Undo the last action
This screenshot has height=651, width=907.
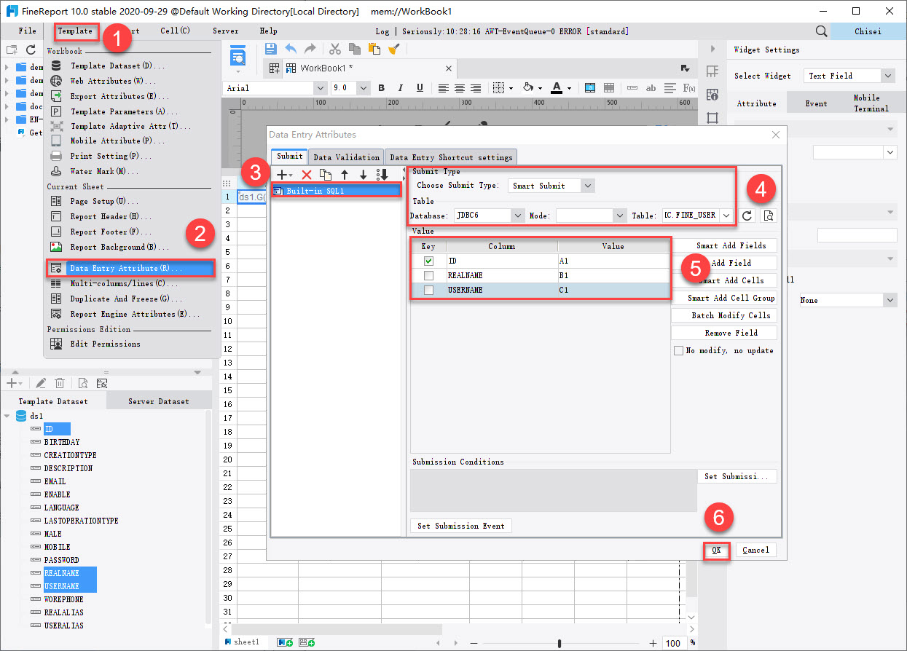click(291, 48)
